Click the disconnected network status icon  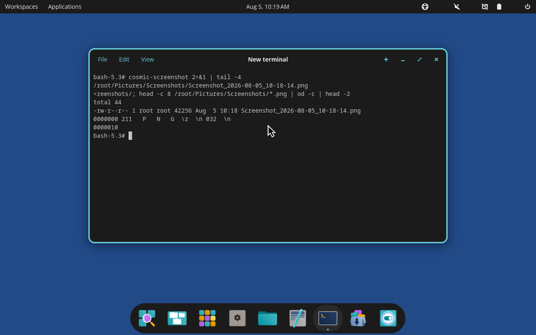pos(485,7)
